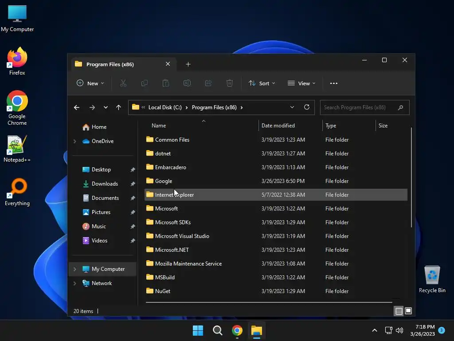Show hidden icons in system tray
Viewport: 454px width, 341px height.
pyautogui.click(x=374, y=330)
